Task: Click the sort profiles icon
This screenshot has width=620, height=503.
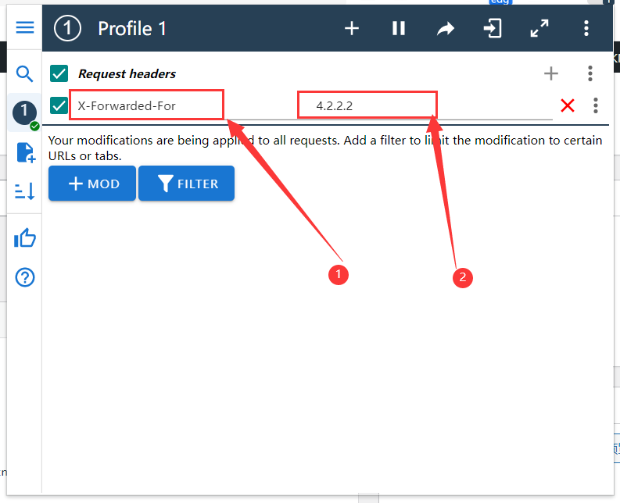Action: (x=25, y=191)
